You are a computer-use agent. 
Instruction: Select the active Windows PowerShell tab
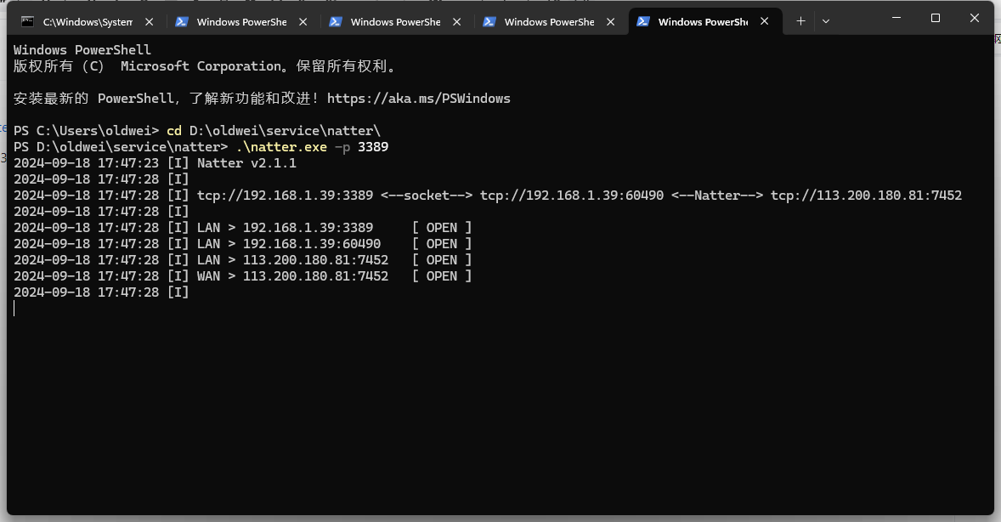704,22
